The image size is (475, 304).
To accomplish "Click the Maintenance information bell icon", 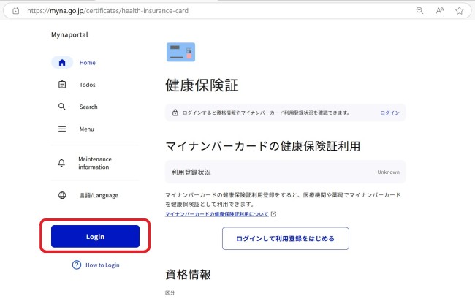I will (x=62, y=163).
